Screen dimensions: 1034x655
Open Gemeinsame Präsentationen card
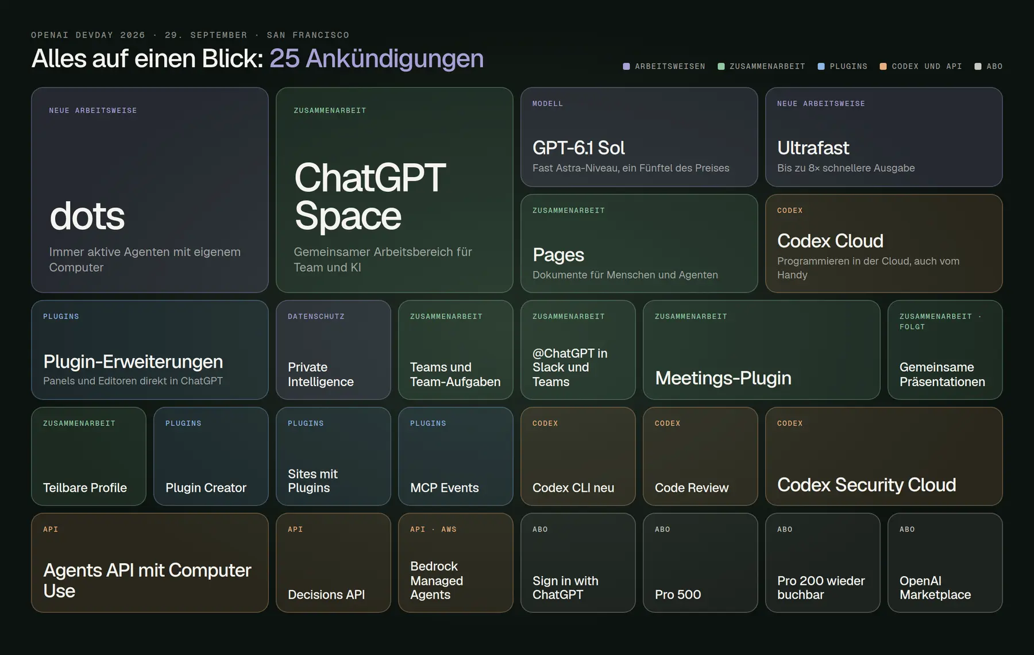pos(945,350)
